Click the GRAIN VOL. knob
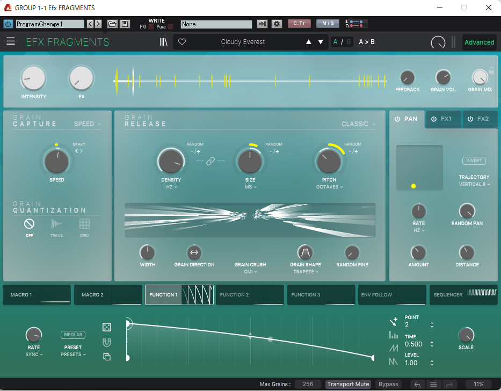 tap(443, 77)
